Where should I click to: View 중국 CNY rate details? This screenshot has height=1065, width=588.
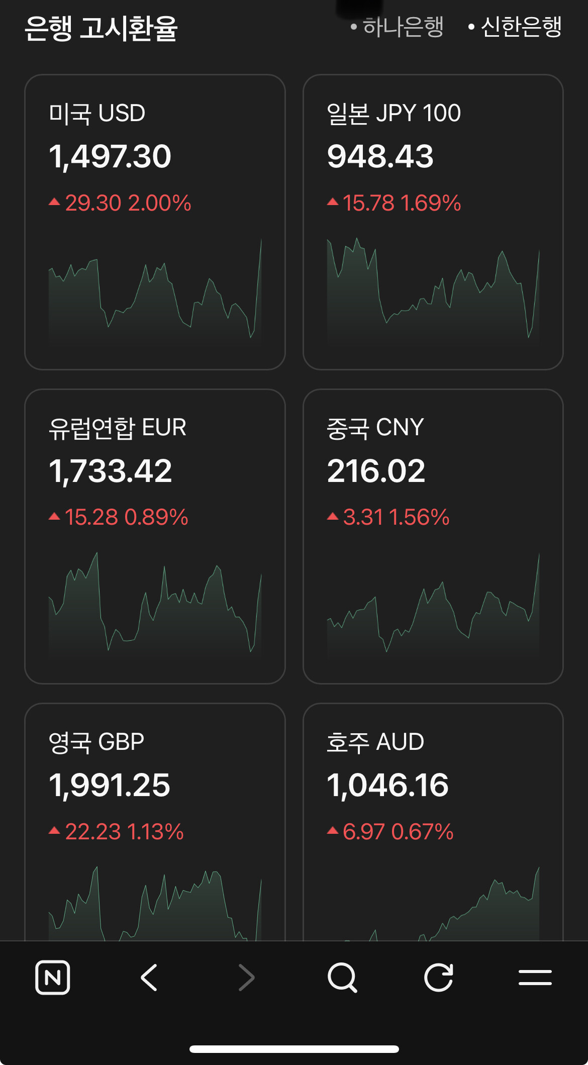(x=433, y=467)
